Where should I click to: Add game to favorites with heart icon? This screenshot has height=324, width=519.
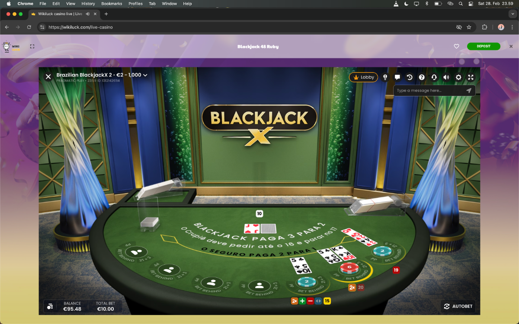pyautogui.click(x=456, y=46)
